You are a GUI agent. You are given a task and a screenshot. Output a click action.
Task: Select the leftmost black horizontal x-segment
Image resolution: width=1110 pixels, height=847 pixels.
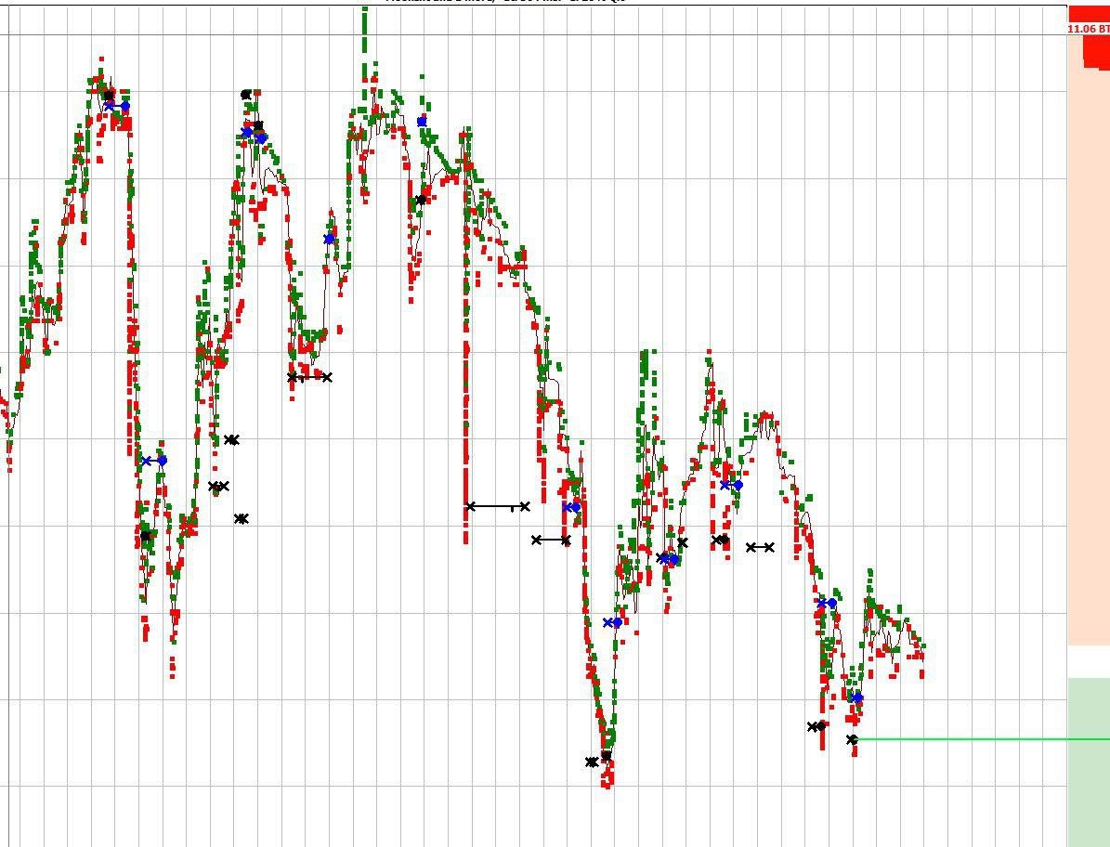point(309,377)
